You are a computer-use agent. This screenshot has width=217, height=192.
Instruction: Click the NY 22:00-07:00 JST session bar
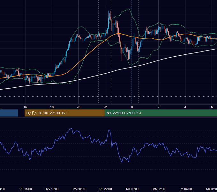pos(161,113)
